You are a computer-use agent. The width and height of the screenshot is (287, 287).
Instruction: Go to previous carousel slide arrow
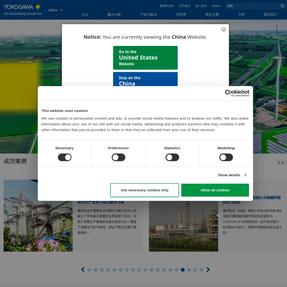(83, 269)
